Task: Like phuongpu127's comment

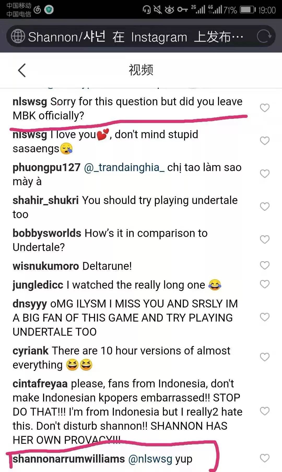Action: point(265,174)
